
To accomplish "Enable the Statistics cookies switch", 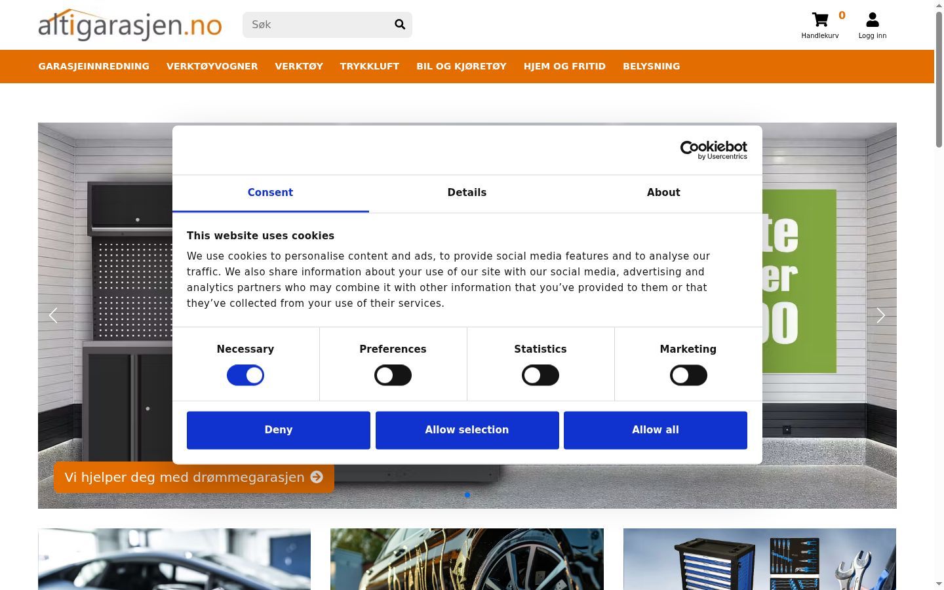I will [x=540, y=375].
